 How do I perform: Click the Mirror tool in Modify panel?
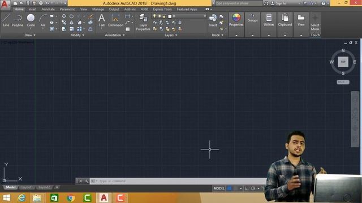pyautogui.click(x=72, y=23)
